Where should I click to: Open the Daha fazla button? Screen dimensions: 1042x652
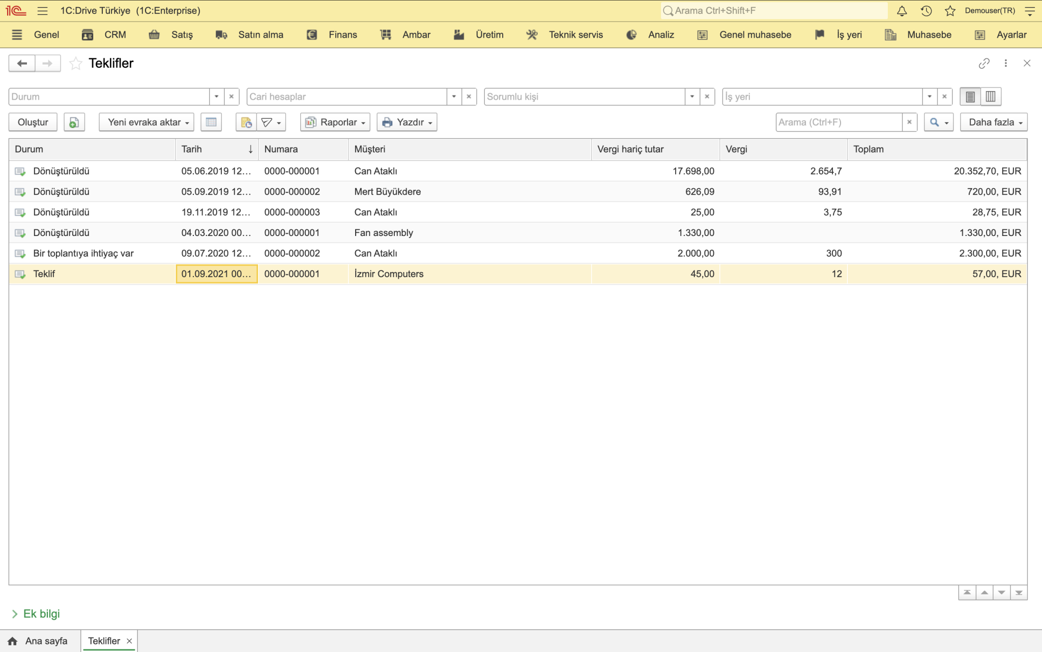click(x=994, y=122)
